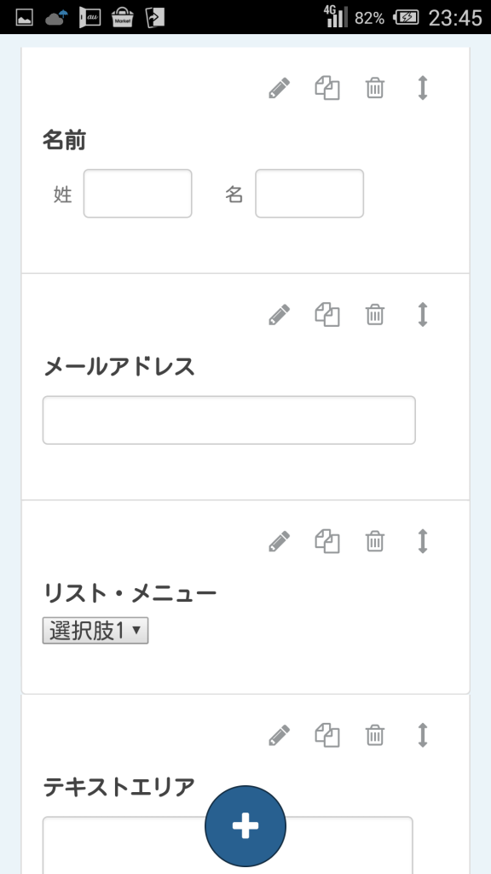
Task: Click the reorder arrow for 名前 field
Action: tap(423, 88)
